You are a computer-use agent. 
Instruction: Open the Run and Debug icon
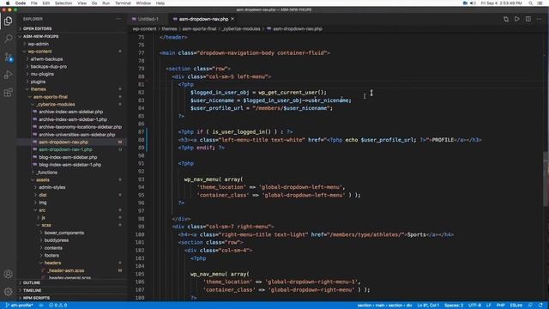[x=8, y=75]
